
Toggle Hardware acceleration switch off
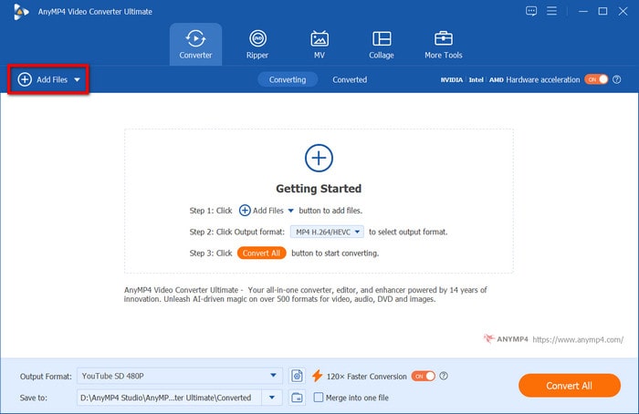point(595,79)
